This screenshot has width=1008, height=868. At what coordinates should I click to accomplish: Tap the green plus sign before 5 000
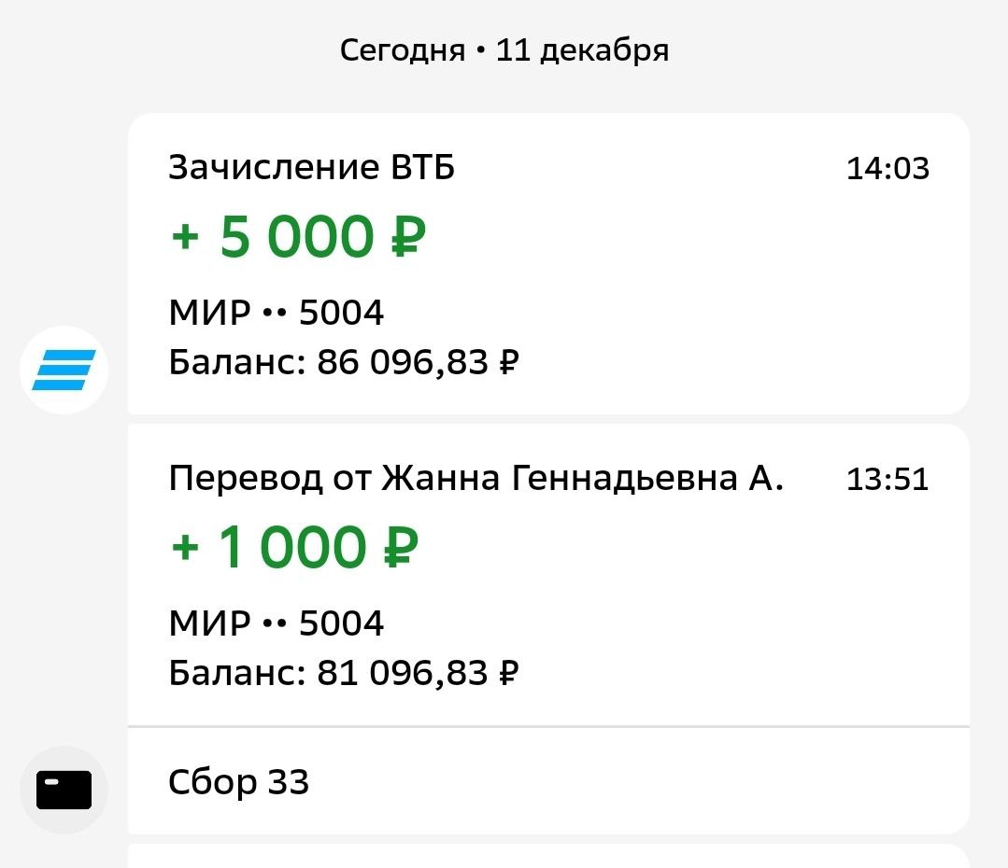click(185, 237)
